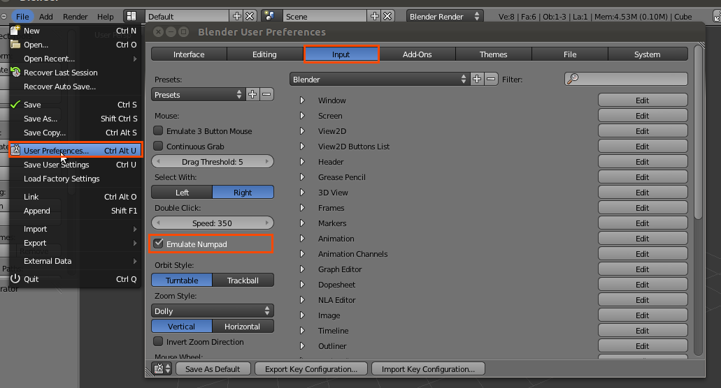Choose Save User Settings from File menu
This screenshot has width=721, height=388.
tap(57, 165)
